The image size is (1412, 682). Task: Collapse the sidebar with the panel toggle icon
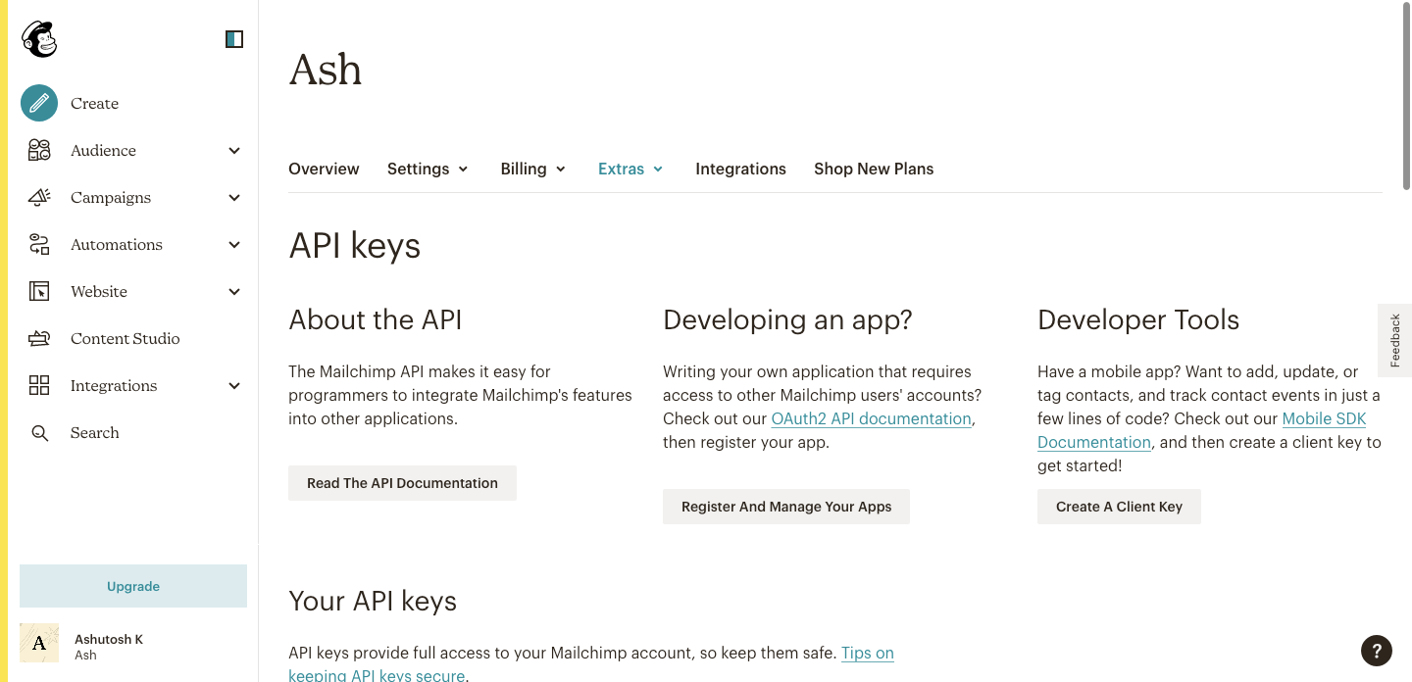[234, 39]
